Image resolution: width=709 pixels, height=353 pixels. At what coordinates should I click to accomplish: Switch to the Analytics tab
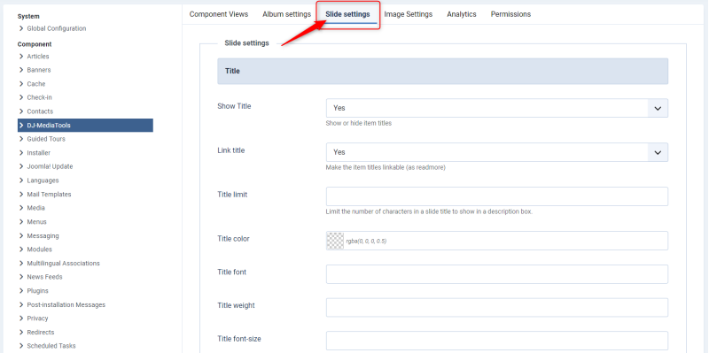(462, 14)
